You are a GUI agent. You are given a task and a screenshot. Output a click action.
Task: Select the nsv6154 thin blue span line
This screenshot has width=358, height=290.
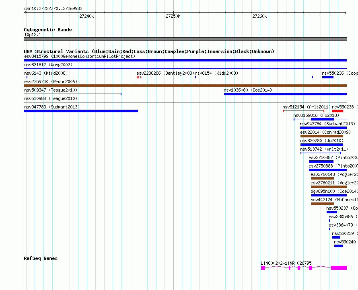(254, 77)
